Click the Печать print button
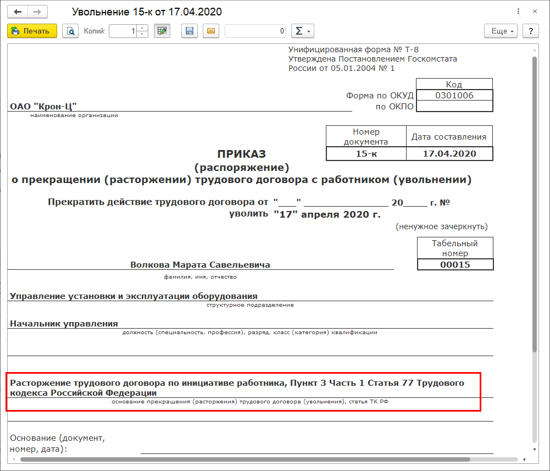The width and height of the screenshot is (550, 471). 32,31
